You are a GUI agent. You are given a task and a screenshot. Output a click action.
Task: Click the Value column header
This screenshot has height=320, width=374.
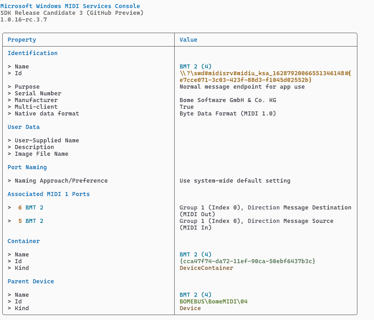point(188,40)
